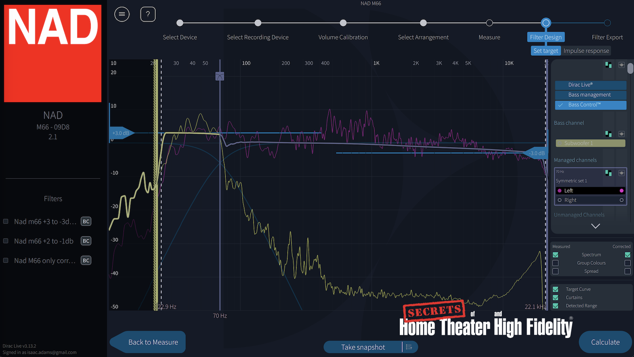The image size is (634, 357).
Task: Go to Select Arrangement step
Action: point(423,37)
